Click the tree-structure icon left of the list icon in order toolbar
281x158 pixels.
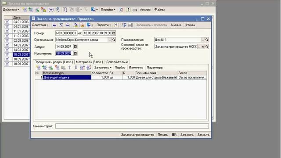point(124,25)
